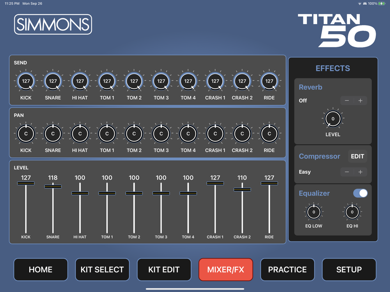Click the CRASH 2 level fader handle
This screenshot has width=390, height=292.
coord(242,190)
